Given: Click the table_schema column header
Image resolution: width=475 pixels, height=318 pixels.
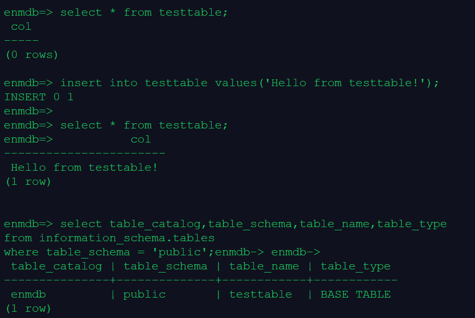Looking at the screenshot, I should (165, 266).
